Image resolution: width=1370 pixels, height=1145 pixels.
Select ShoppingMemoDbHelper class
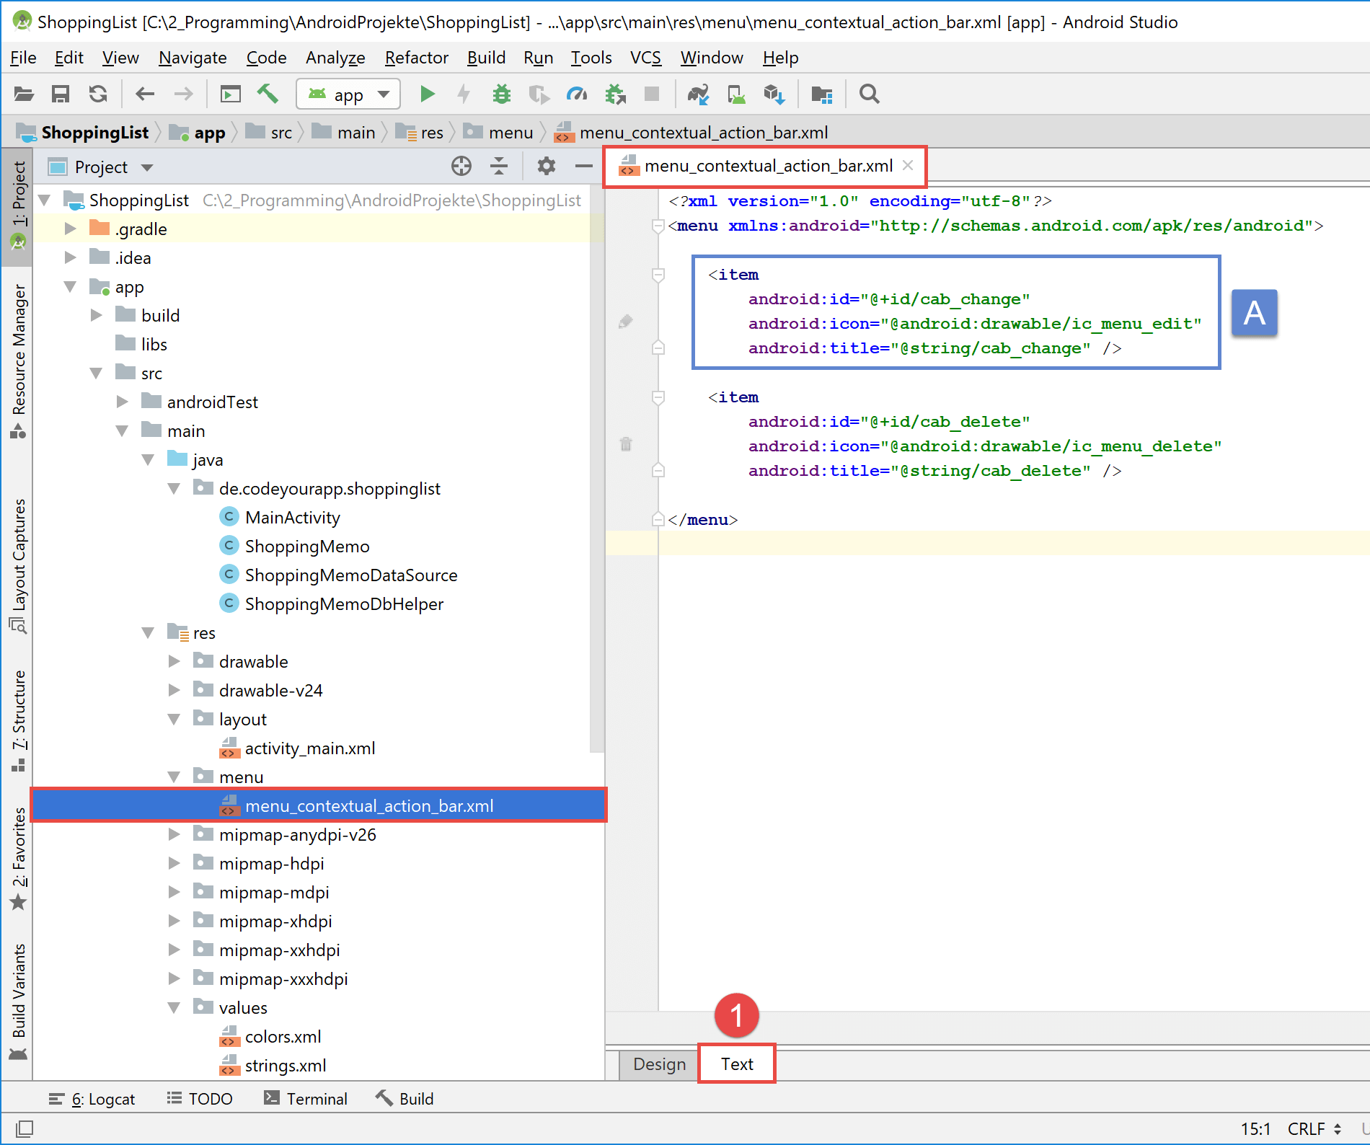click(344, 604)
